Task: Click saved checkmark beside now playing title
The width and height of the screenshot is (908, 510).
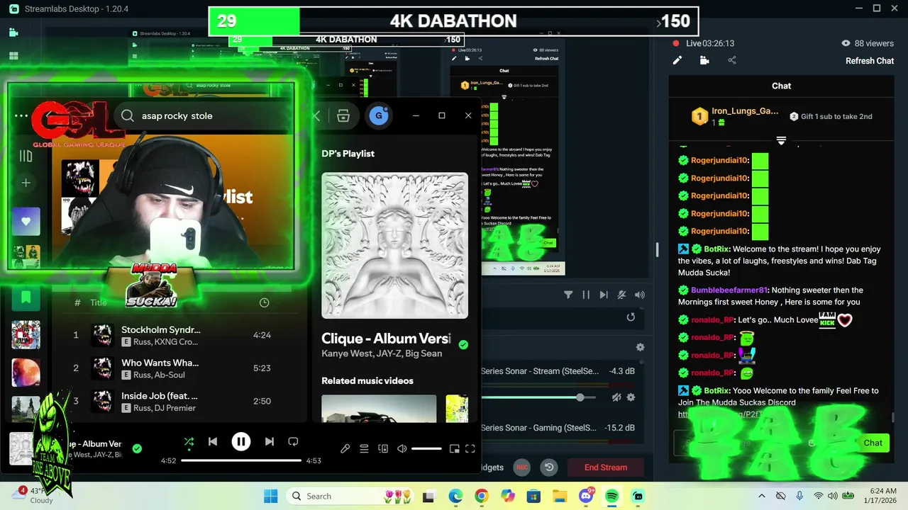Action: pyautogui.click(x=137, y=448)
